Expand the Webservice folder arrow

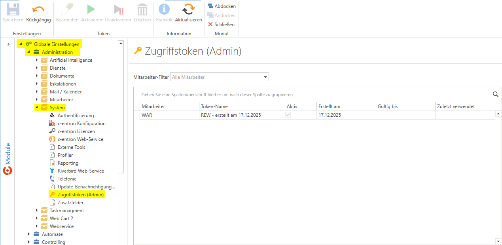[x=37, y=226]
